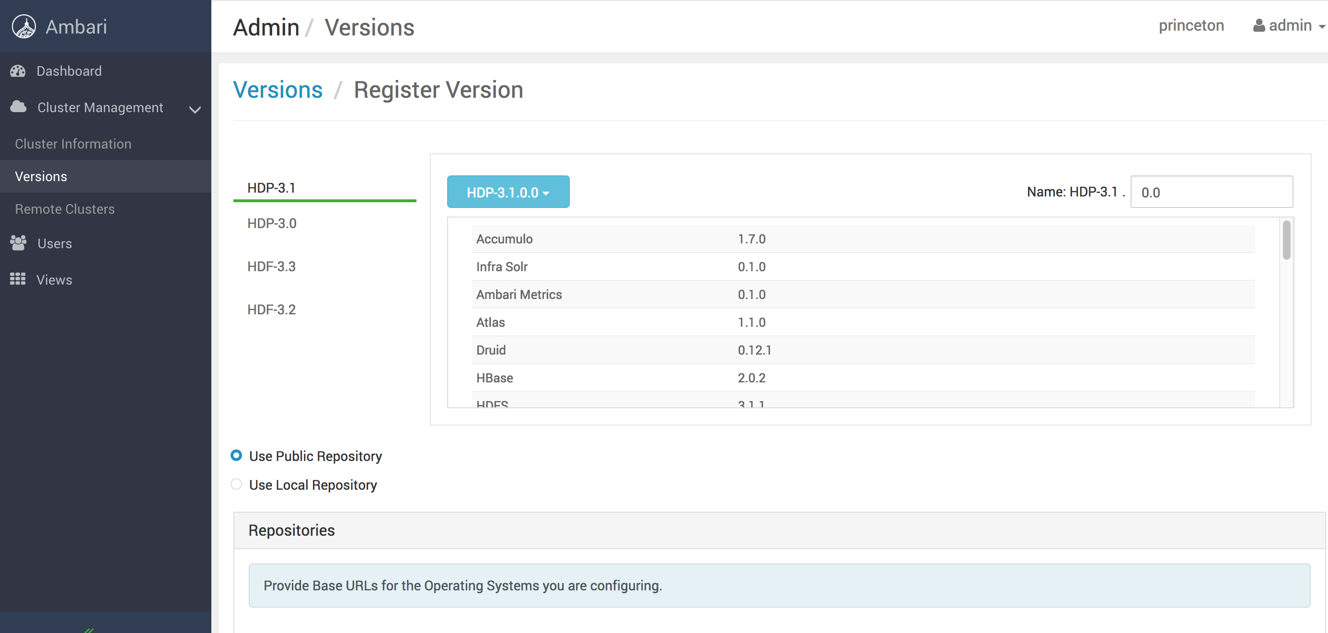This screenshot has width=1328, height=633.
Task: Click the Users group icon
Action: click(x=19, y=243)
